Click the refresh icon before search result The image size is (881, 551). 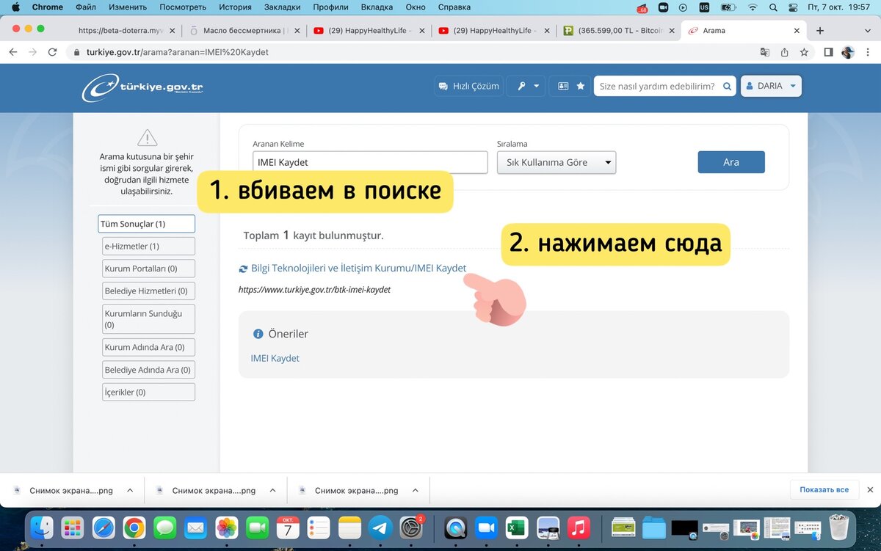click(x=243, y=269)
